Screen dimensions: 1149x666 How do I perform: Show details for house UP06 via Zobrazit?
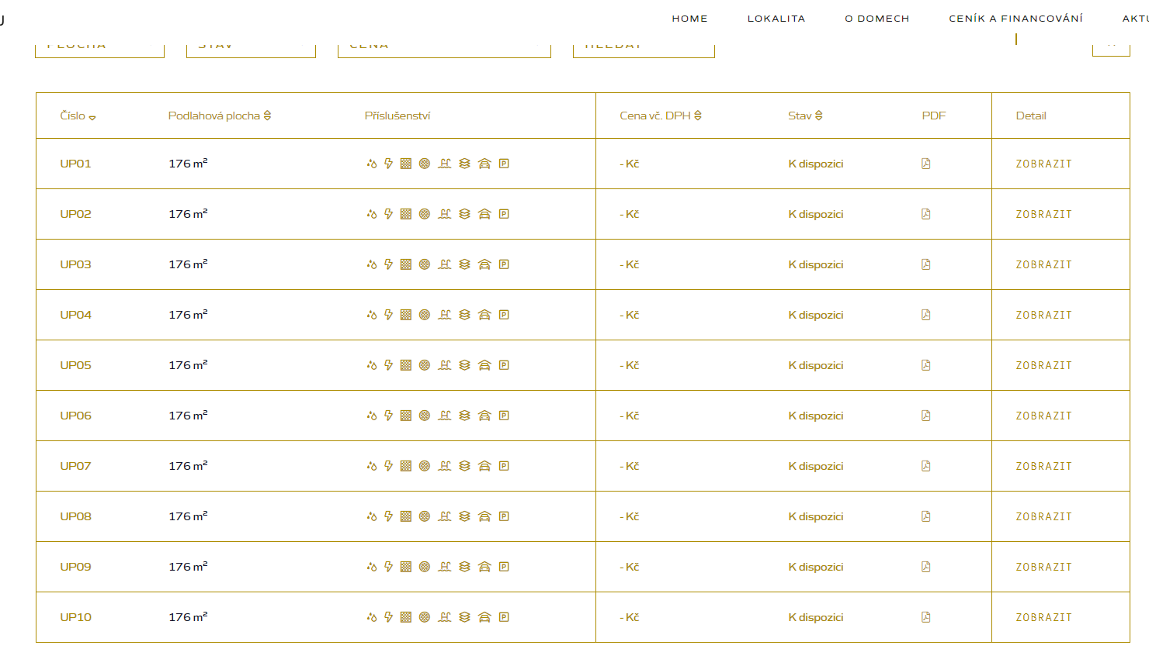1043,416
